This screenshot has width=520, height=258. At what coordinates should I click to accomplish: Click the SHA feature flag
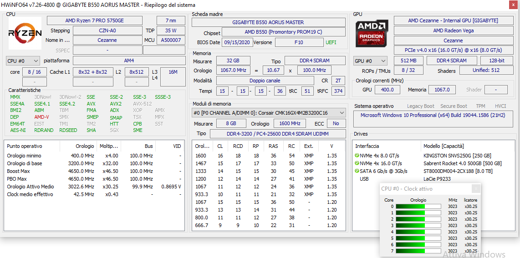point(91,130)
